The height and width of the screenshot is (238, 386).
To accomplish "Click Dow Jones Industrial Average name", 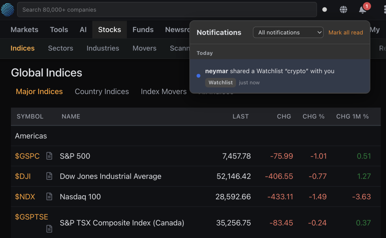I will click(111, 176).
